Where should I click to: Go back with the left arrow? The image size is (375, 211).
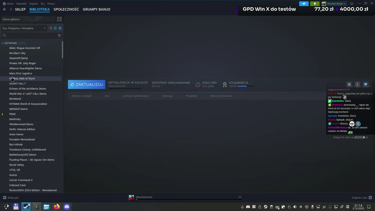coord(4,9)
